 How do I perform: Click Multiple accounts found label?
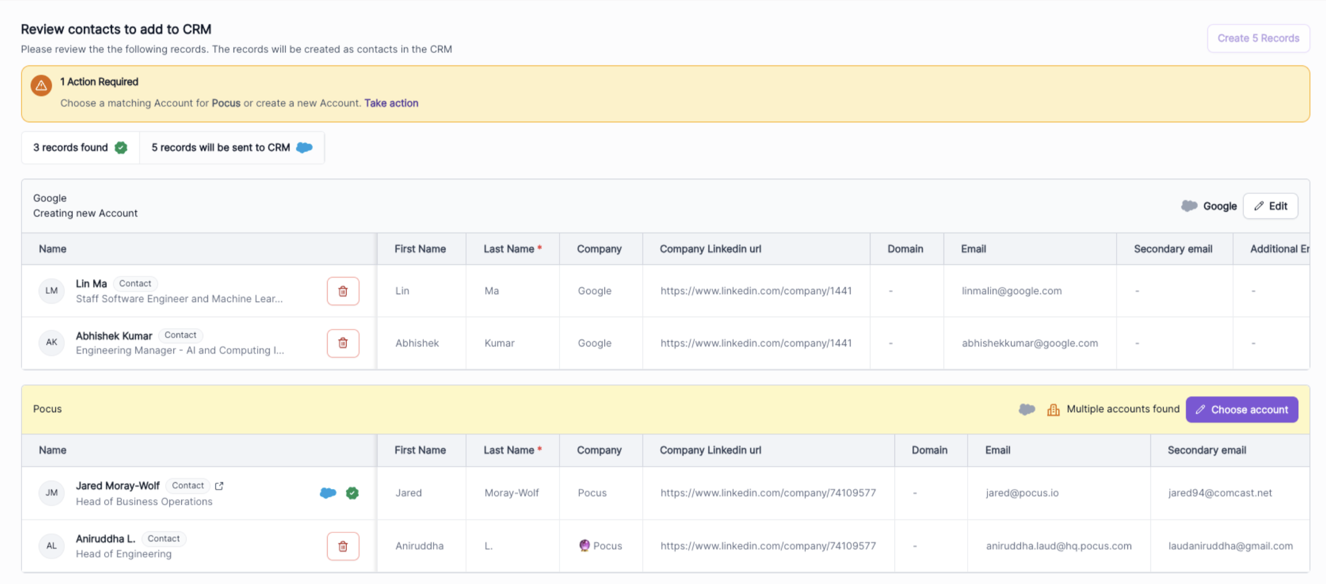point(1123,409)
